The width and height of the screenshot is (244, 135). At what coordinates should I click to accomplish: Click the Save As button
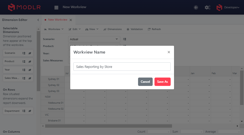pos(163,82)
